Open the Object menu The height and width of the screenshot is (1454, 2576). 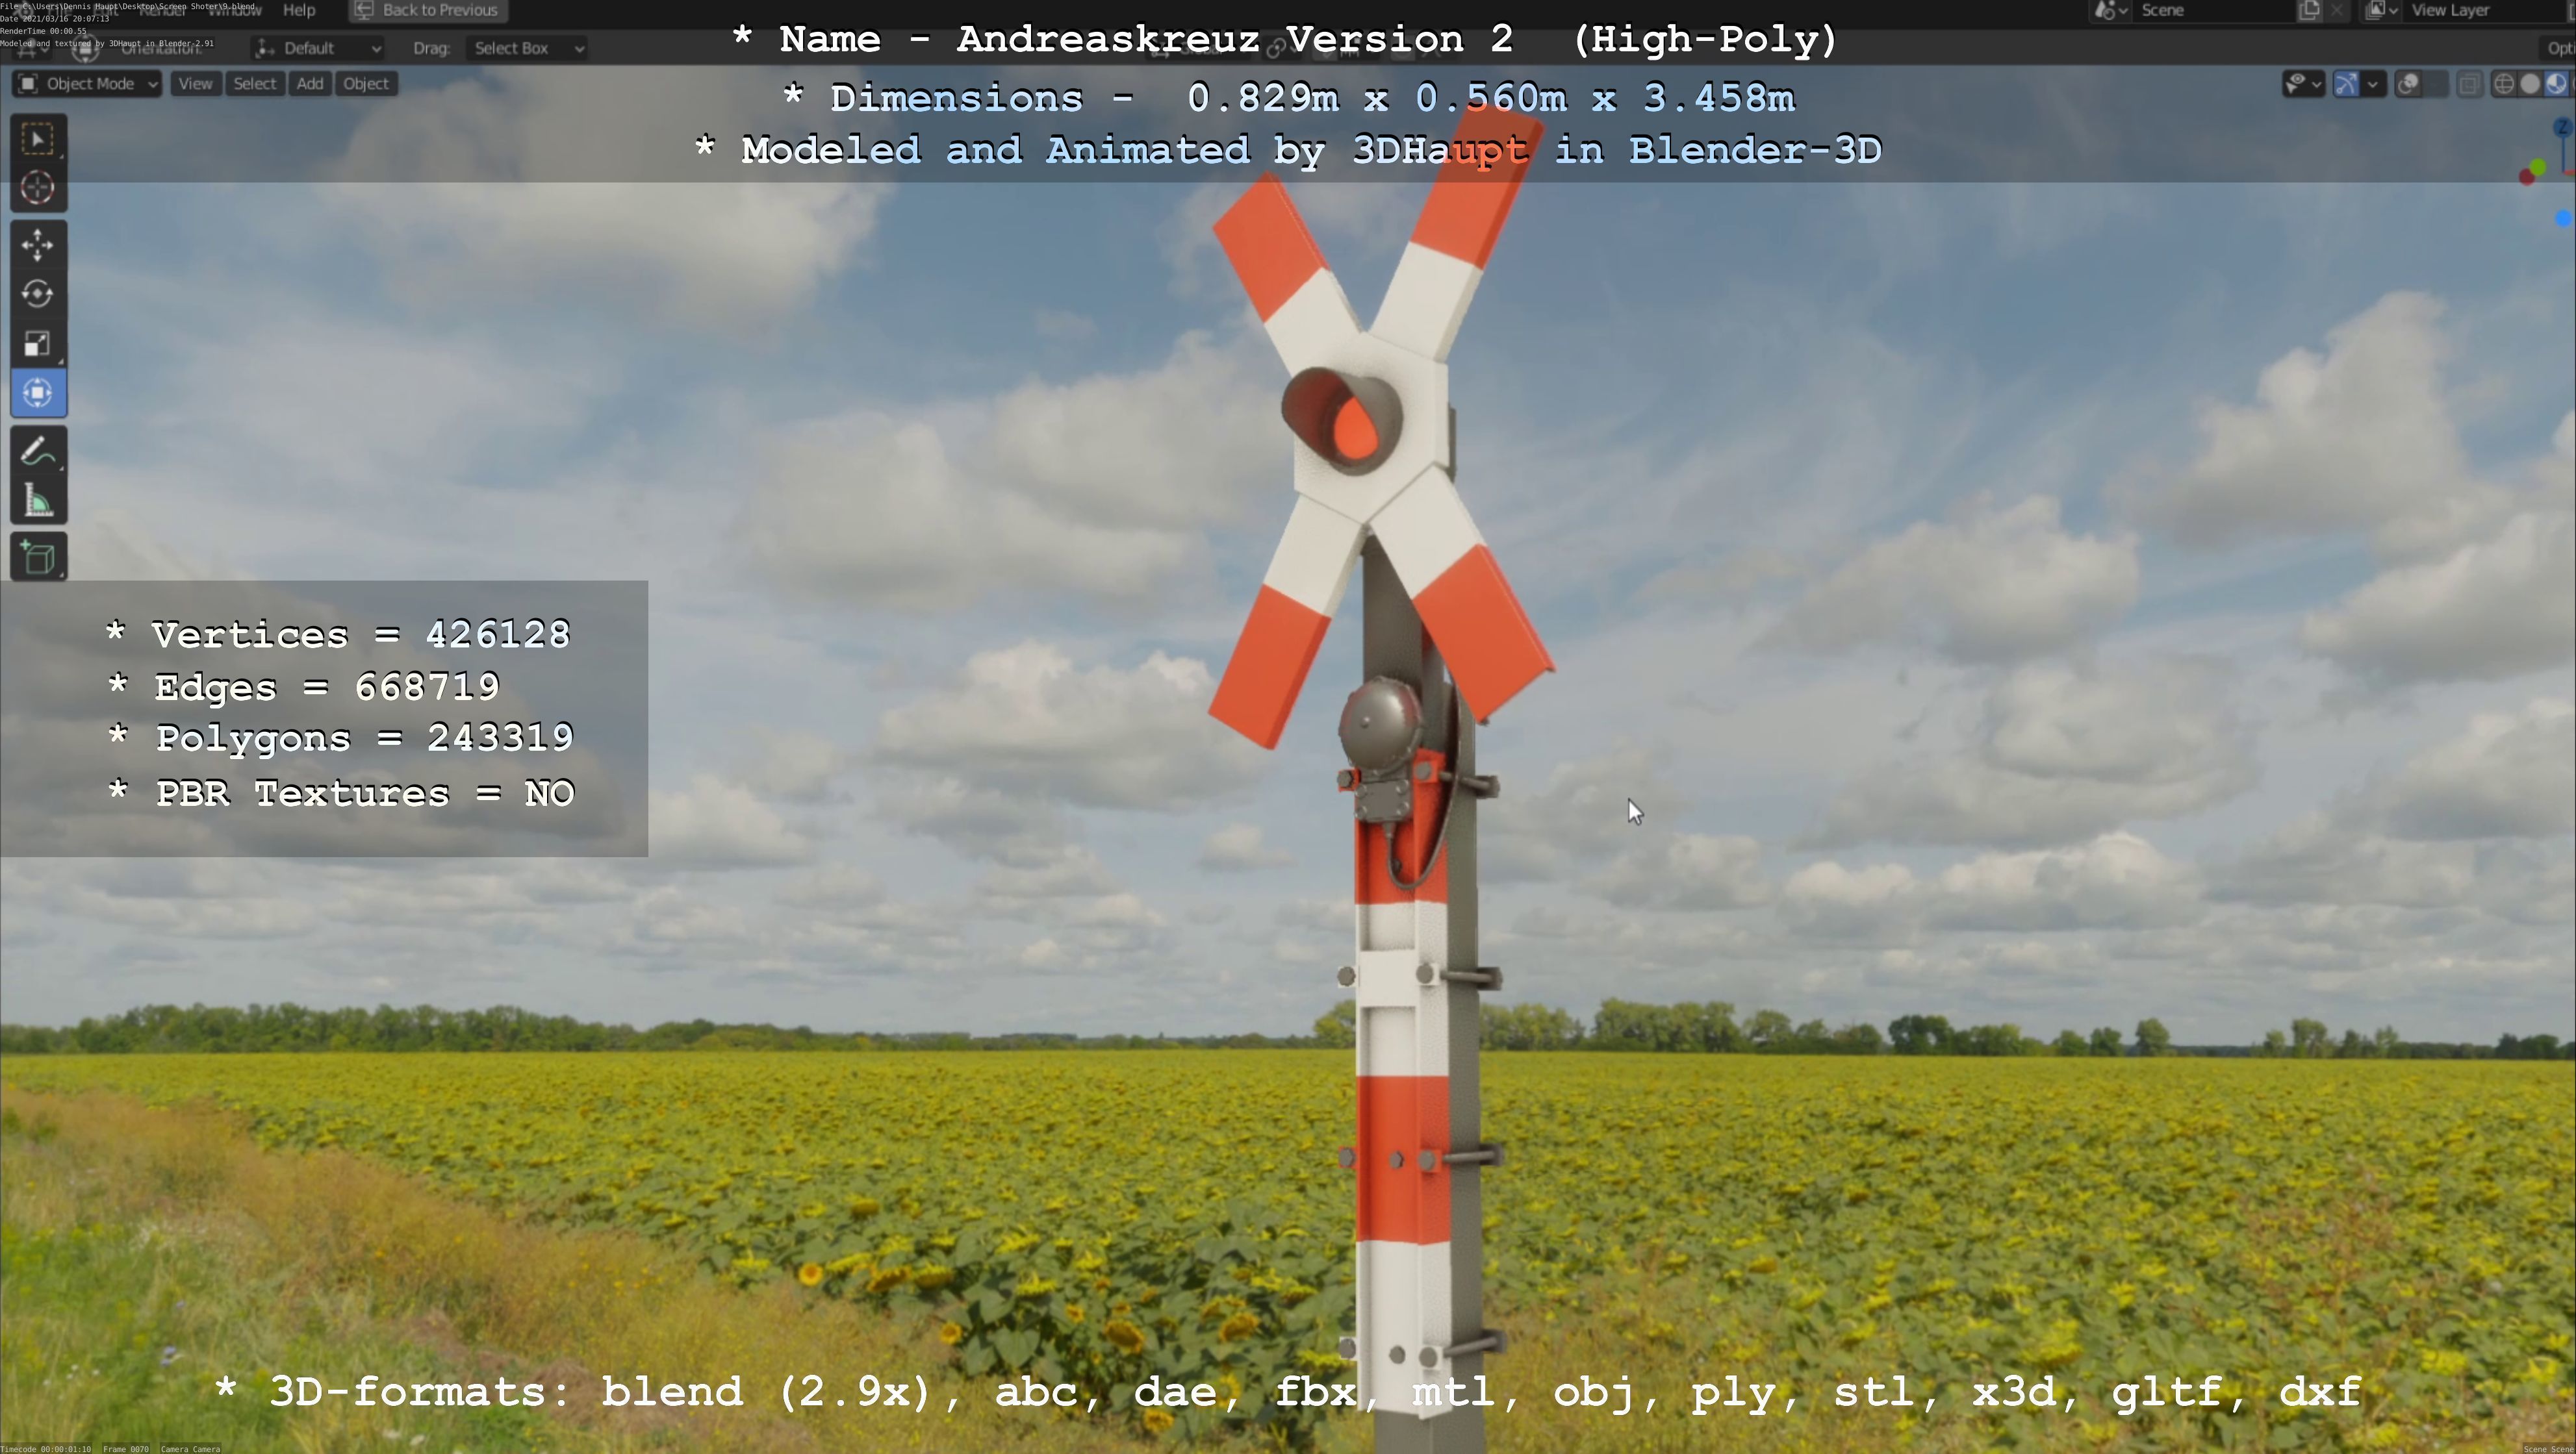pos(366,84)
